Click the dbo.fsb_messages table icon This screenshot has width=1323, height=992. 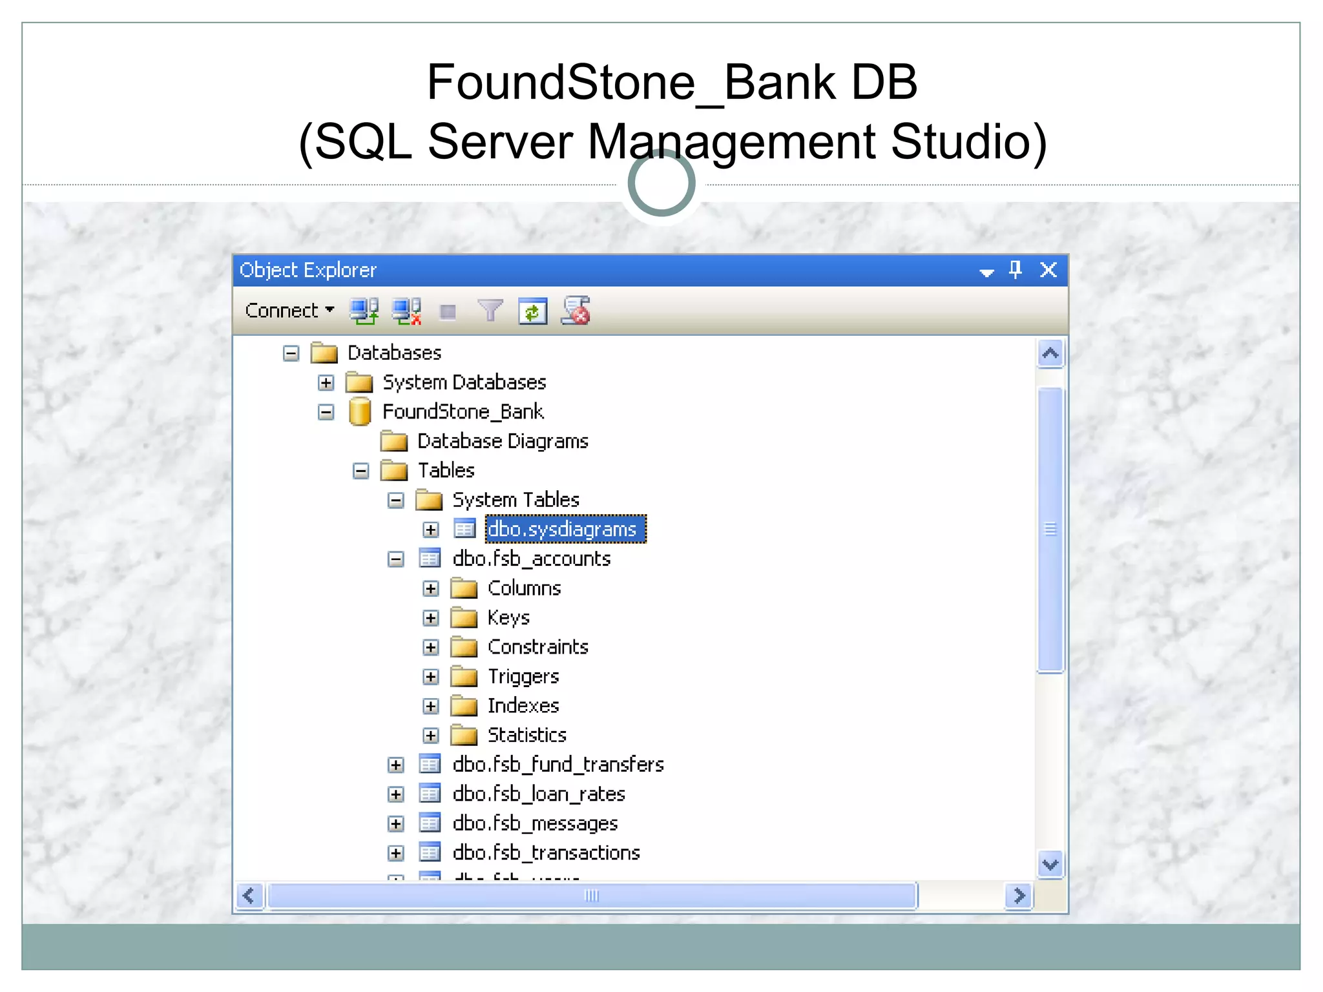click(x=430, y=823)
